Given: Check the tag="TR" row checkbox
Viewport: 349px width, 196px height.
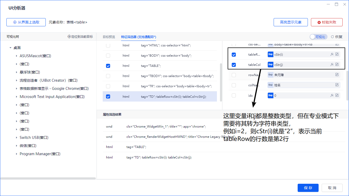Looking at the screenshot, I should click(x=108, y=86).
